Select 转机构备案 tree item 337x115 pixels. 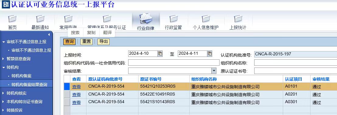point(22,76)
